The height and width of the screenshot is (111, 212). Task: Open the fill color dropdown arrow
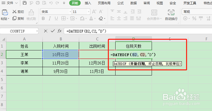[86, 19]
